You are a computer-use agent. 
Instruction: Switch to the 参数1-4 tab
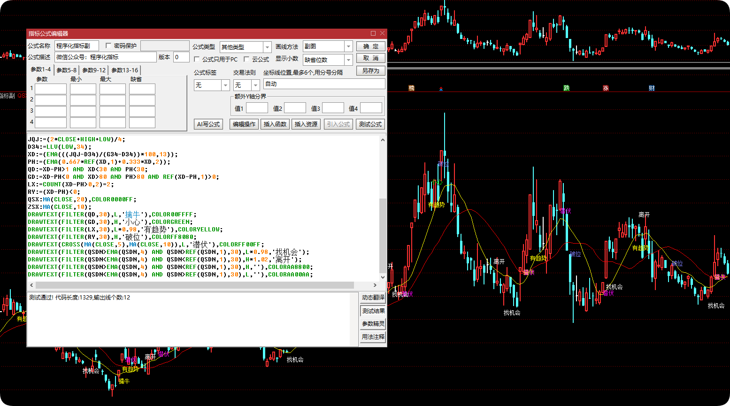(40, 69)
